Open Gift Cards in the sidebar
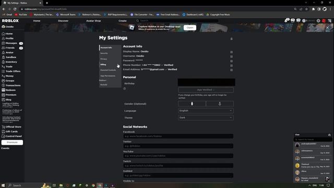334x188 pixels. [10, 132]
